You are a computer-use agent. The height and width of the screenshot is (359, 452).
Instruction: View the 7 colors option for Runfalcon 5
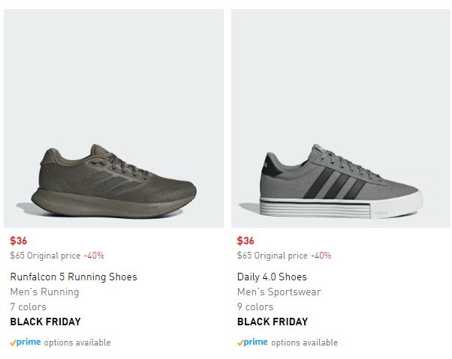[x=28, y=307]
